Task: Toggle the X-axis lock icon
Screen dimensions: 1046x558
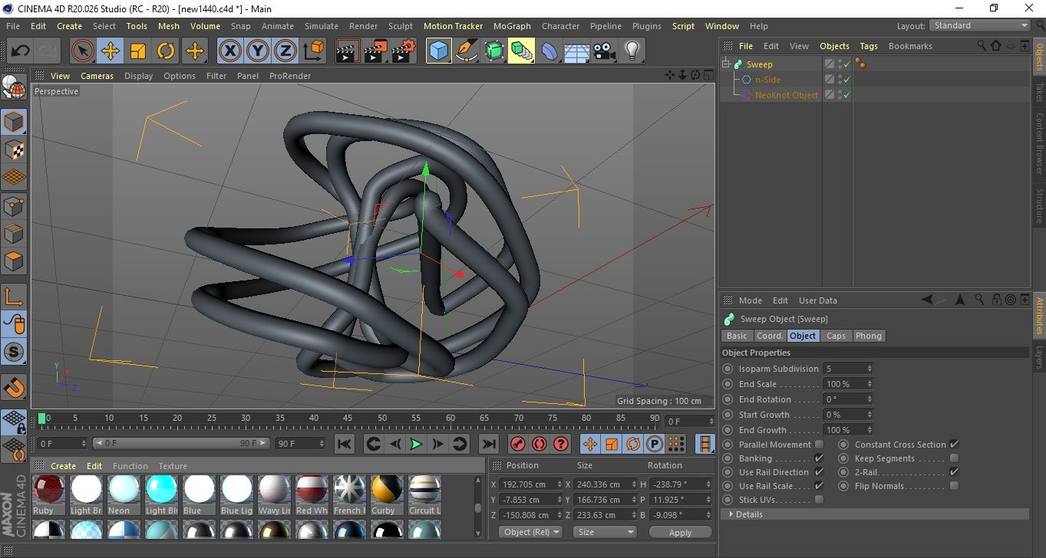Action: [229, 51]
